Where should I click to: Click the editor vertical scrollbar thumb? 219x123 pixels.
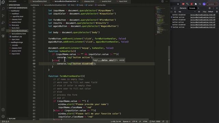point(169,60)
